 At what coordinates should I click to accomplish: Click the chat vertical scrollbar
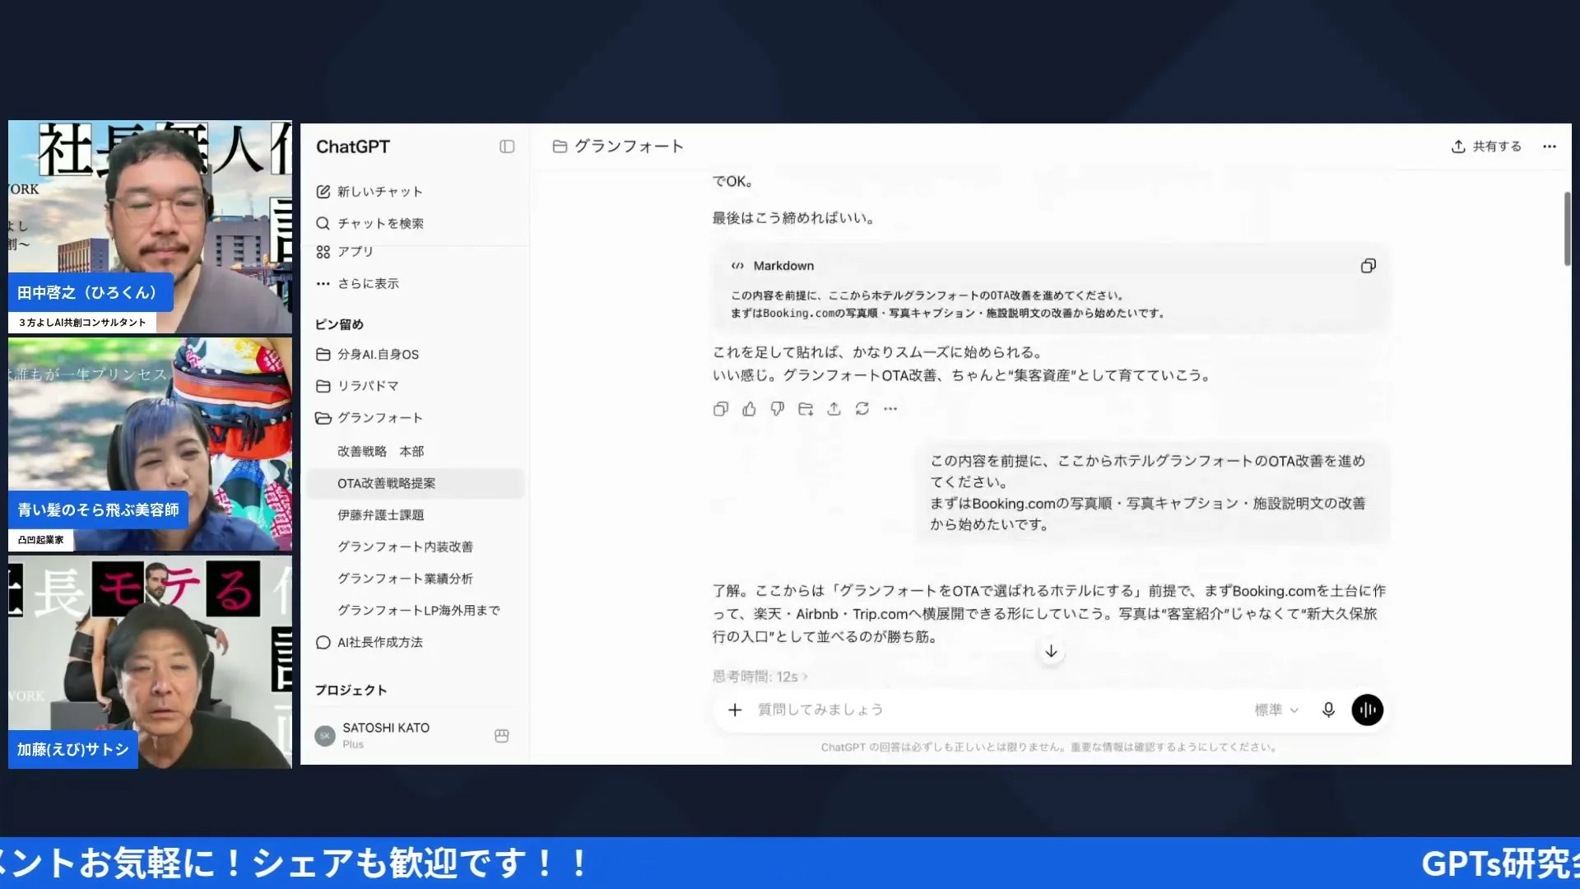pyautogui.click(x=1567, y=229)
